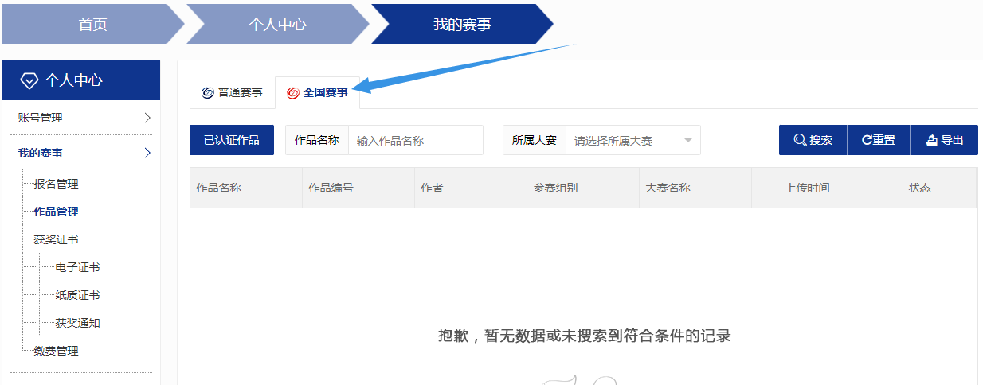The width and height of the screenshot is (983, 385).
Task: Open 电子证书 under 获奖证书
Action: point(77,267)
